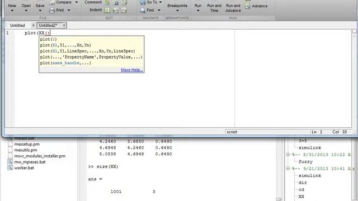
Task: Select mexutils.pm in file browser
Action: (x=26, y=150)
